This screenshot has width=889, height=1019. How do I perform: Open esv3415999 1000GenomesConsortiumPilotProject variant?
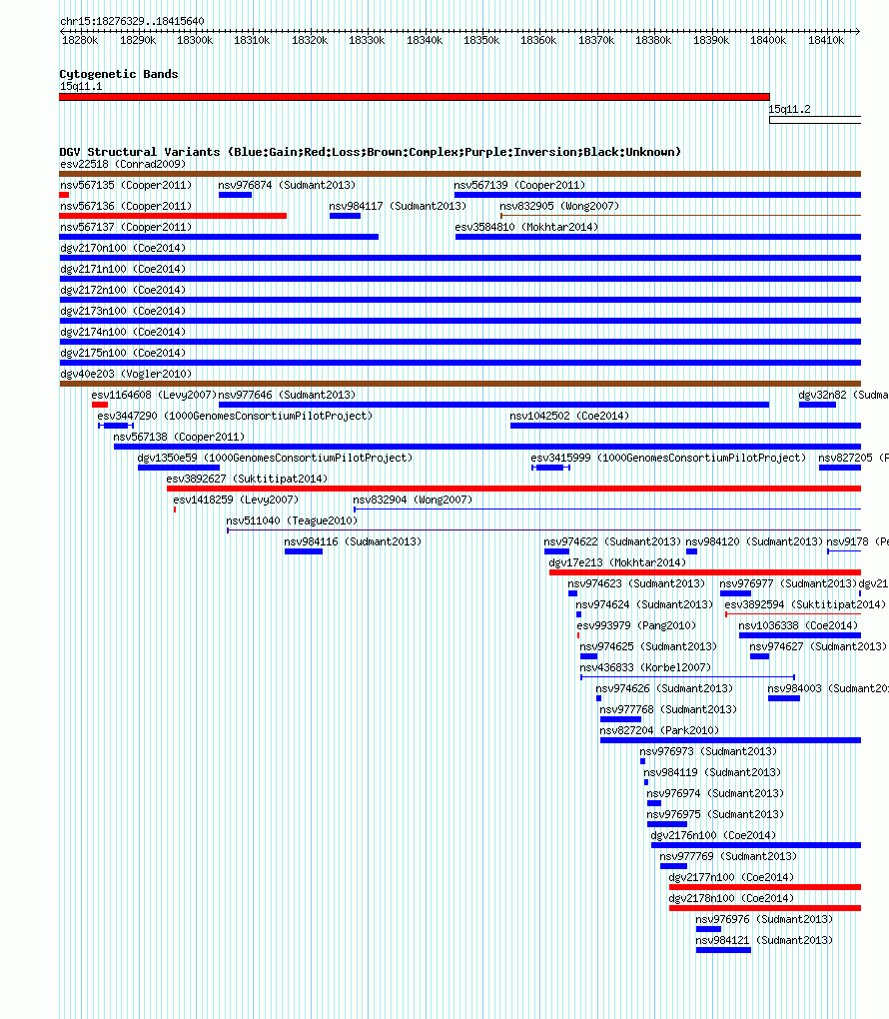click(551, 468)
